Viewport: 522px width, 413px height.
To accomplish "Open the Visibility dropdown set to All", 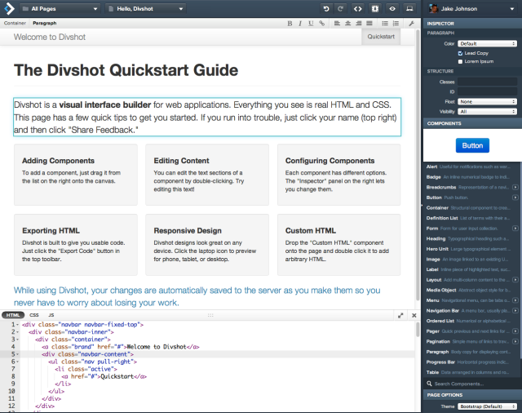I will pyautogui.click(x=488, y=112).
